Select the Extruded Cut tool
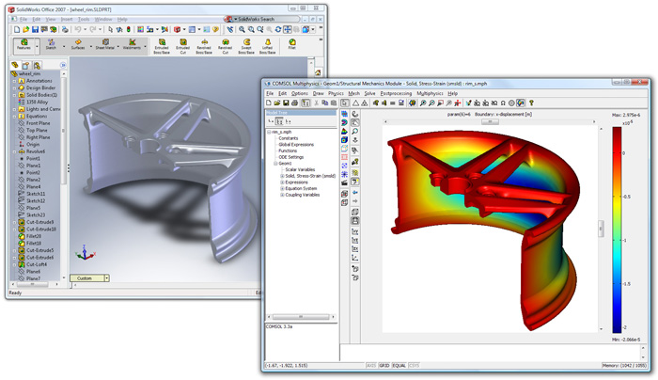Screen dimensions: 658x380 182,42
